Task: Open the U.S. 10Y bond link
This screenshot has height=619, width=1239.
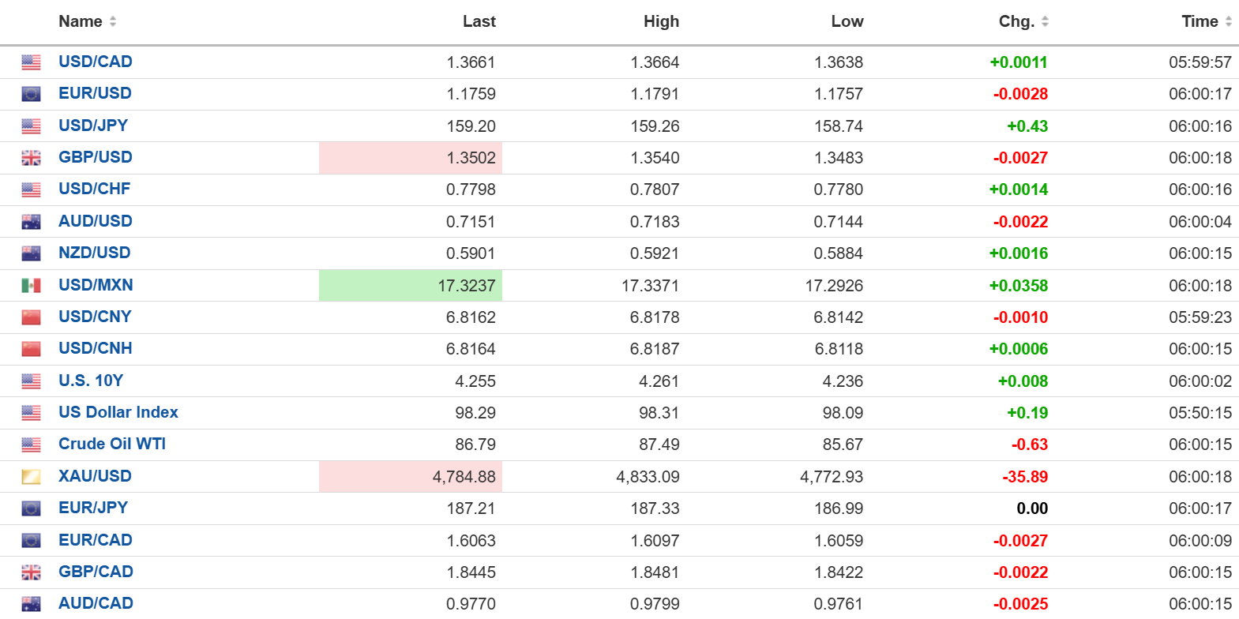Action: (91, 381)
